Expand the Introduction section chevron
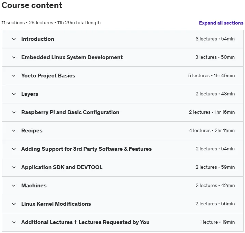The image size is (245, 233). (x=14, y=39)
